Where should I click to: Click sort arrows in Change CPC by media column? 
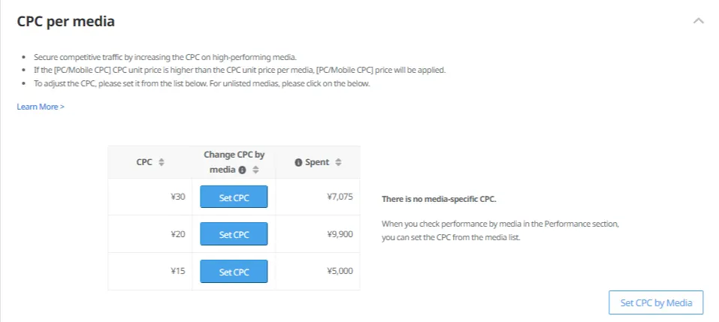pos(256,170)
